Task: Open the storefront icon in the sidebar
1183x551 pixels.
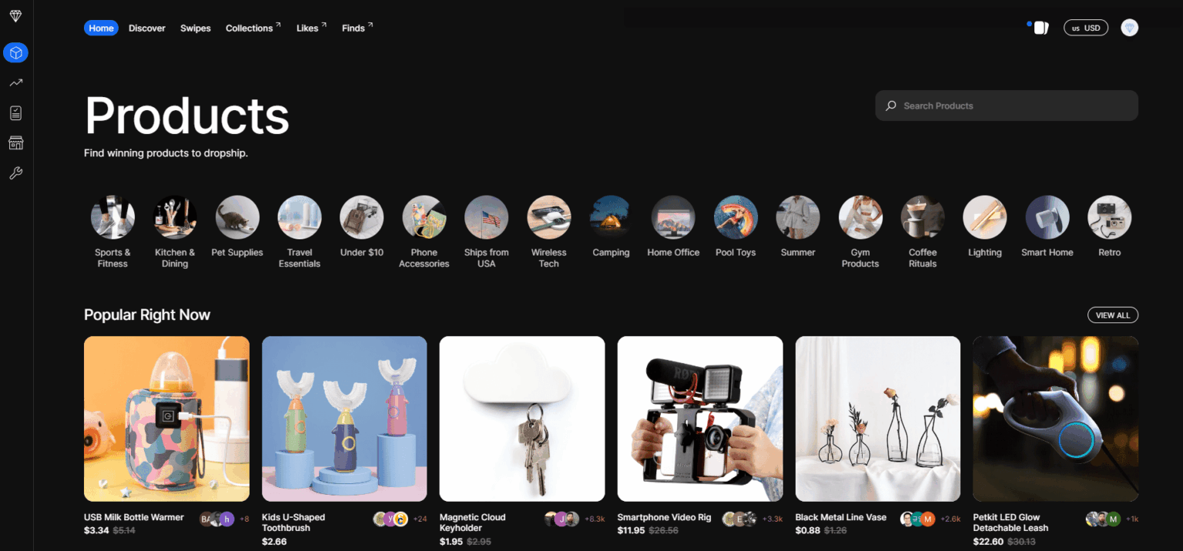Action: click(15, 142)
